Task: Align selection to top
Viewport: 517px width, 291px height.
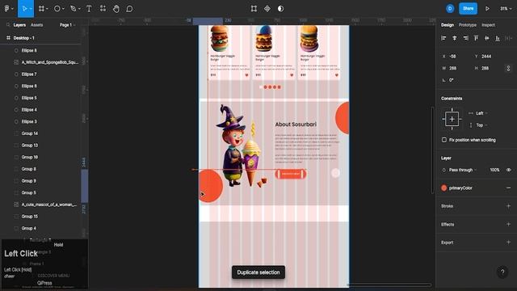Action: (476, 38)
